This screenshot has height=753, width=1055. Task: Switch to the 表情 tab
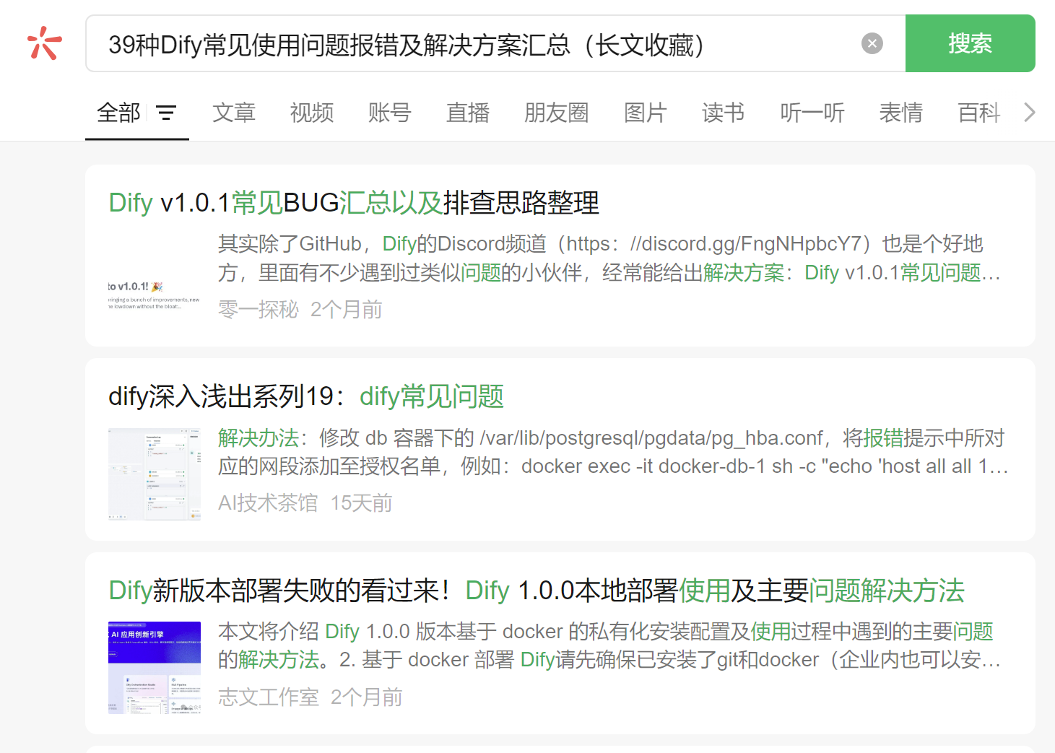(x=901, y=113)
